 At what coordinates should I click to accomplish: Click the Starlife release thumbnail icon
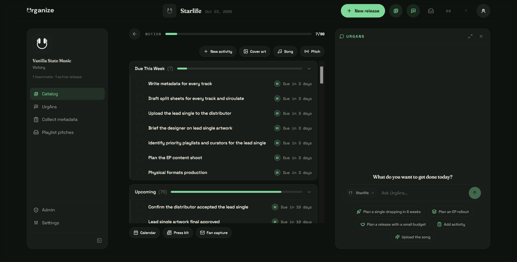tap(170, 11)
